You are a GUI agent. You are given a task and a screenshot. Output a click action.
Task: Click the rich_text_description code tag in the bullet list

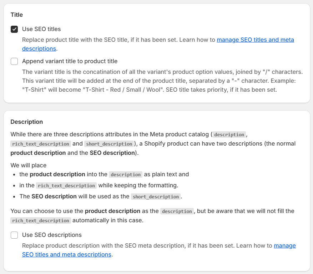(x=66, y=186)
